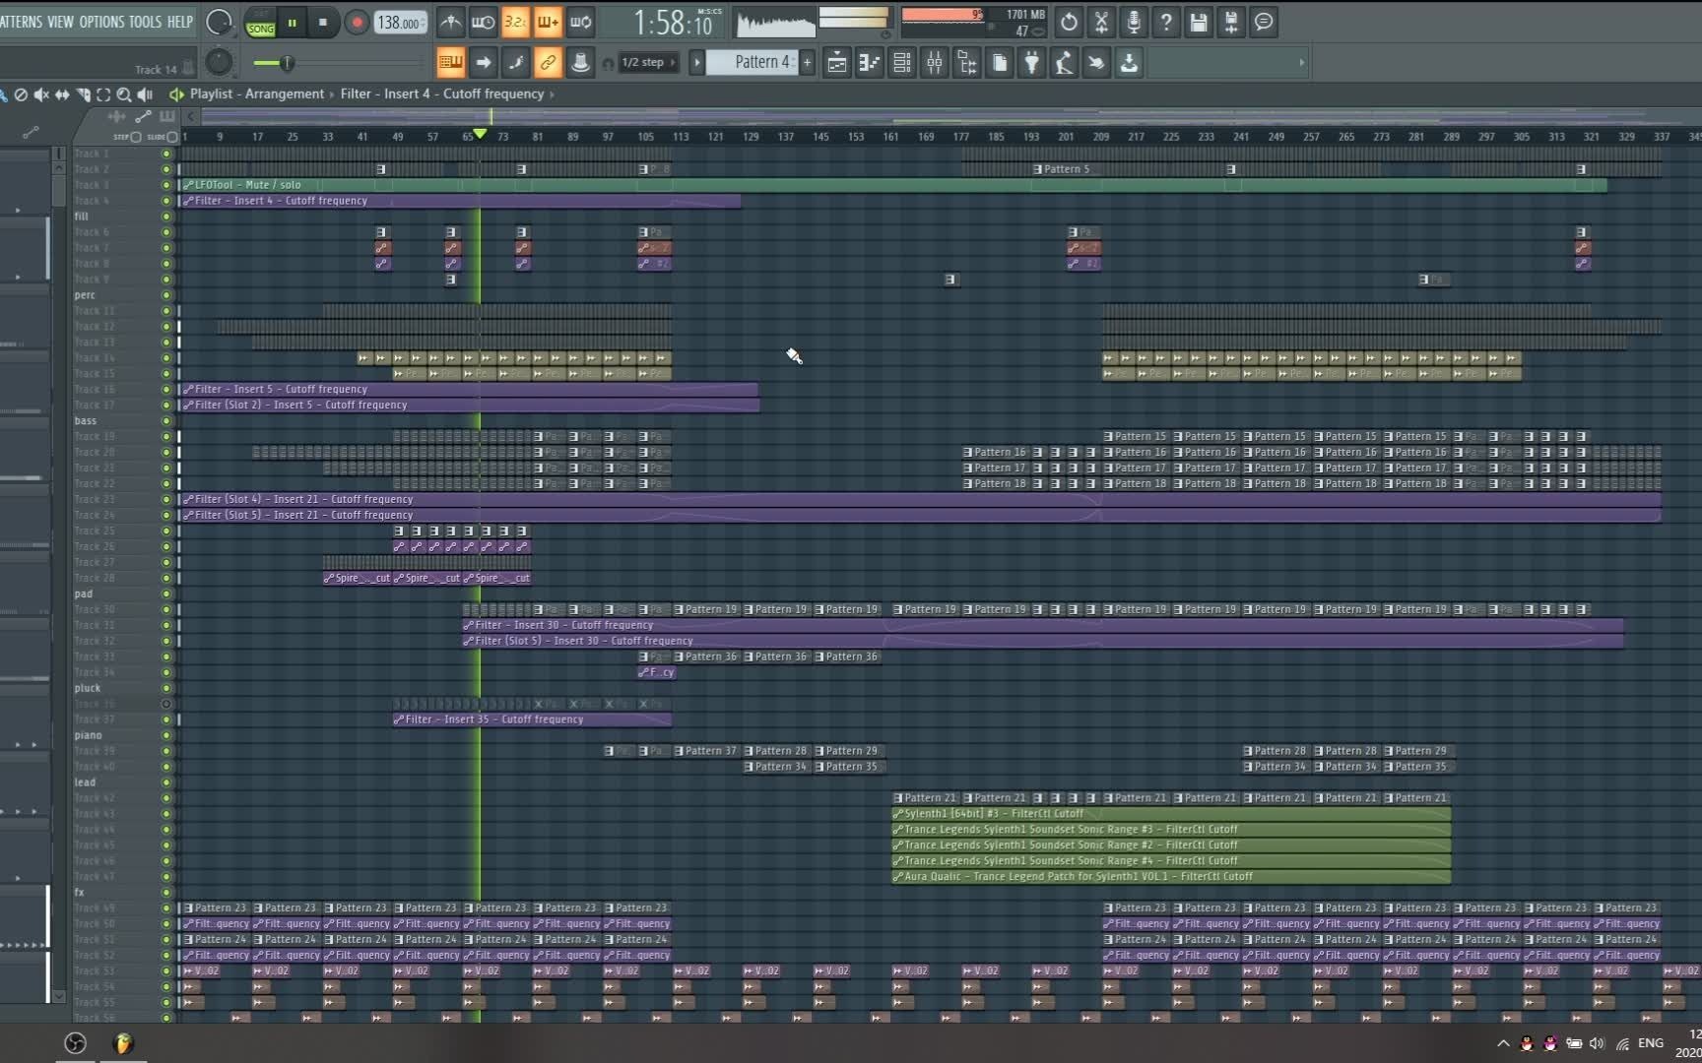Open the 1/2 step snap selector
This screenshot has width=1702, height=1063.
[648, 63]
